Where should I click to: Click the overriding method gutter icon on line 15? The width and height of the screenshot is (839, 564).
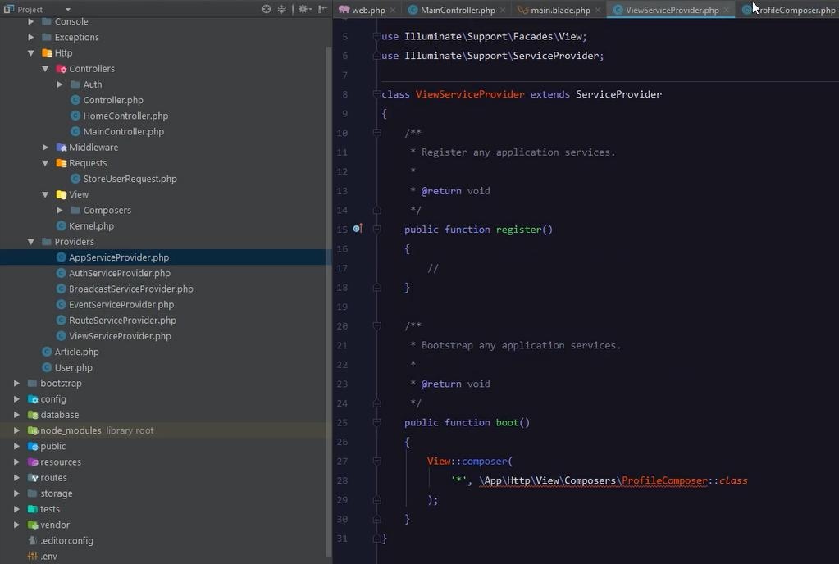click(357, 229)
